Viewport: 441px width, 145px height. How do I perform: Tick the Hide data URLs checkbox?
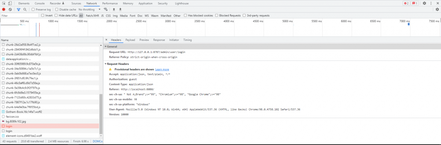(56, 15)
